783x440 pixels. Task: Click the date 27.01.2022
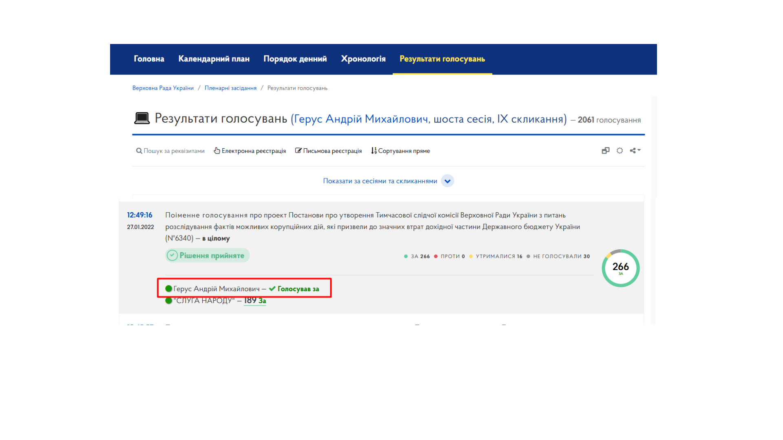(140, 227)
